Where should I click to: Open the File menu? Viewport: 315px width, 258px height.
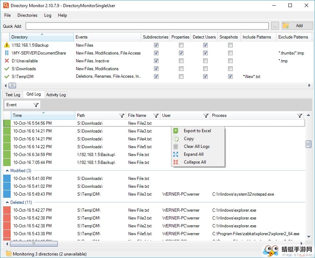tap(7, 15)
